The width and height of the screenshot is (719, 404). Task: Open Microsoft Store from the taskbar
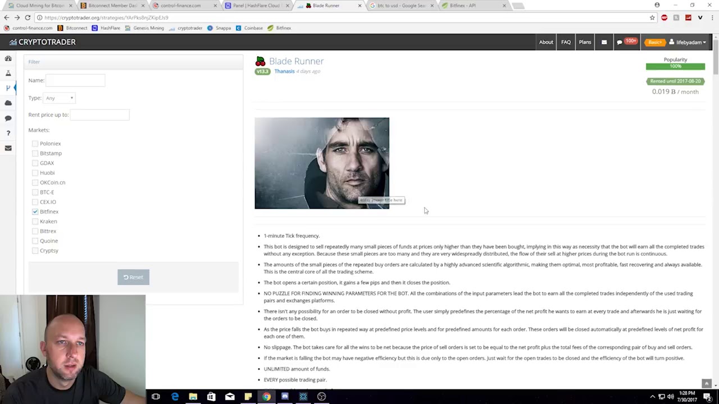tap(211, 397)
